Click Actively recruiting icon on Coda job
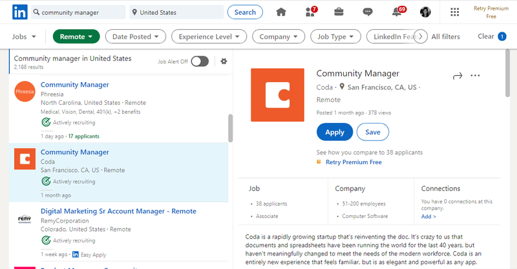 (x=46, y=181)
